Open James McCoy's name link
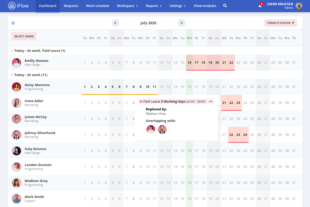Viewport: 310px width, 207px height. click(36, 117)
